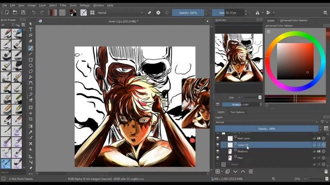Screen dimensions: 330x185
Task: Hide the Mask Layer
Action: click(218, 138)
